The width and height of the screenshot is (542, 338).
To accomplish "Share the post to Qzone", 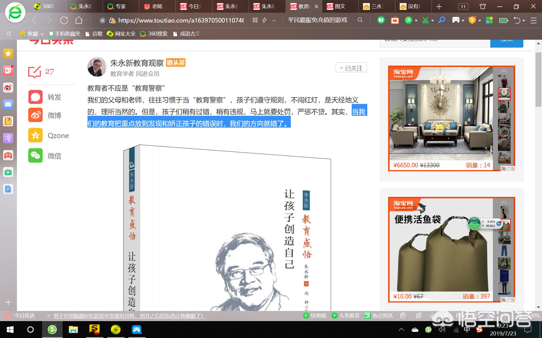I will [36, 135].
